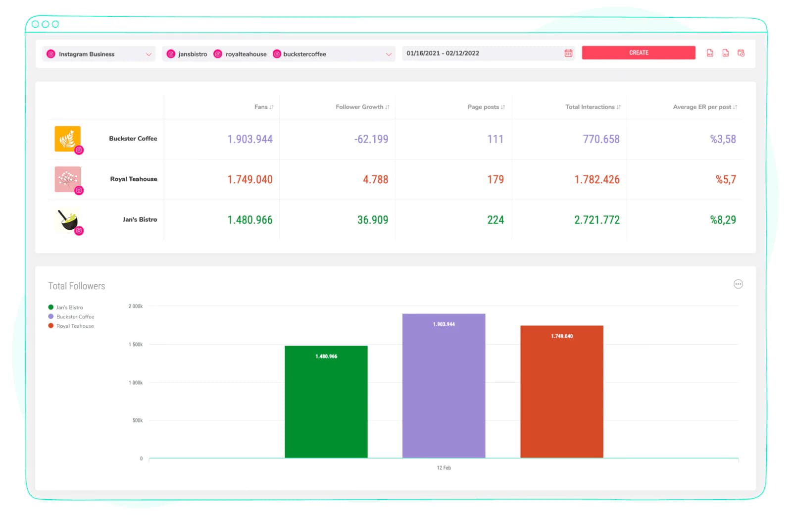The image size is (792, 515).
Task: Click the Jan's Bistro name in the table
Action: (140, 220)
